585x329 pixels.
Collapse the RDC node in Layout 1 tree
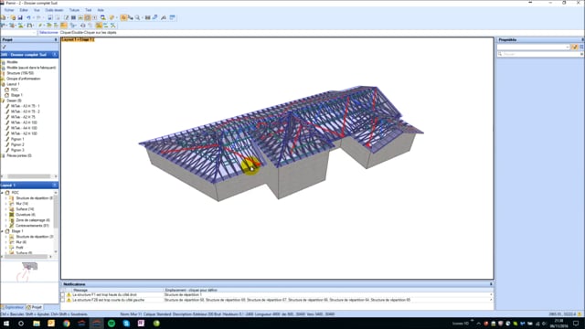[x=2, y=193]
